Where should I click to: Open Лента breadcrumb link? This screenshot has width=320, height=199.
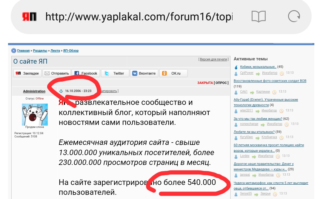(x=55, y=50)
